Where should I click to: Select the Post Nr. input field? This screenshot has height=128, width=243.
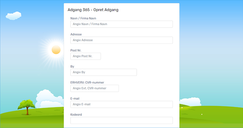pos(86,56)
